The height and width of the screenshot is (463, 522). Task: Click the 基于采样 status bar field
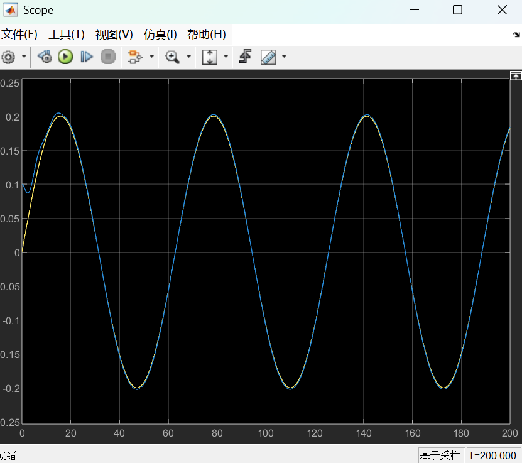coord(440,455)
